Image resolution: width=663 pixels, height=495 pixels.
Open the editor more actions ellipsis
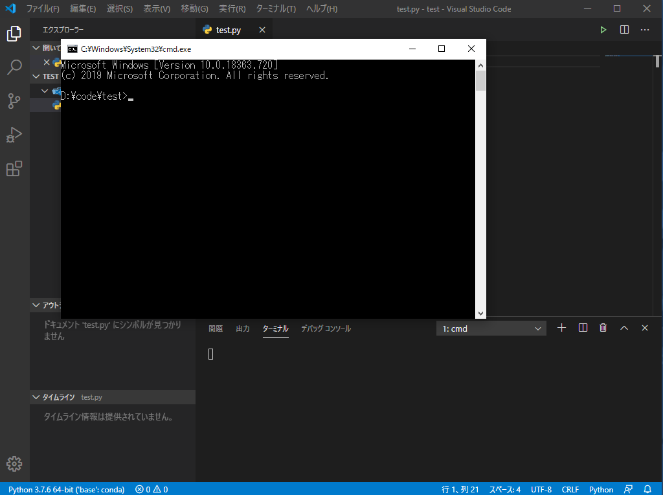pyautogui.click(x=645, y=30)
